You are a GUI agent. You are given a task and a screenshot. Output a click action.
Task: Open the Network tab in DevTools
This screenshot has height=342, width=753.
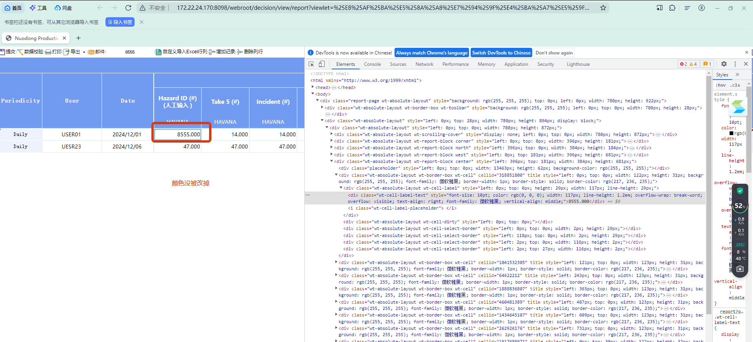(x=424, y=64)
